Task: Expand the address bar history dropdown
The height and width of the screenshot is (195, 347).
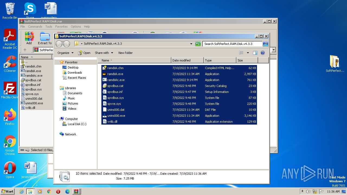Action: [x=191, y=44]
